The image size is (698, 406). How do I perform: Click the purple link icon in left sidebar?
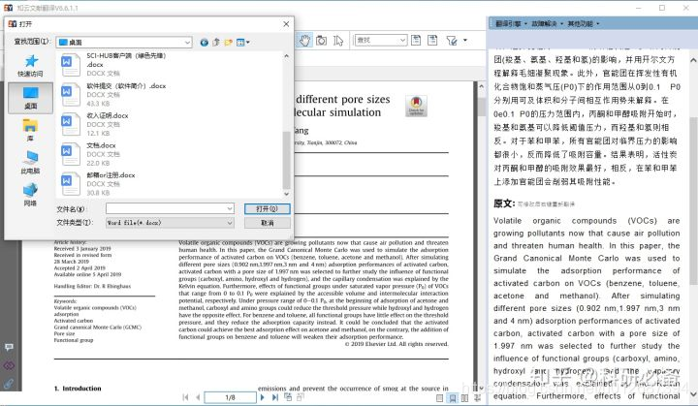(x=9, y=365)
